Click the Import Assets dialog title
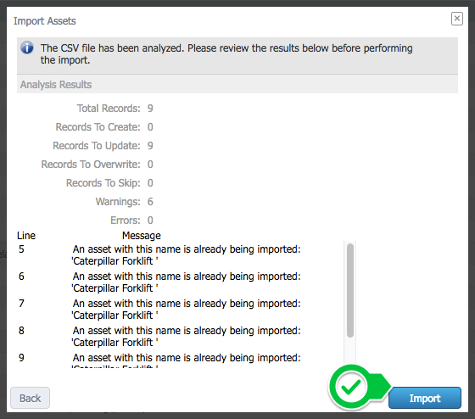This screenshot has height=419, width=475. [x=44, y=21]
